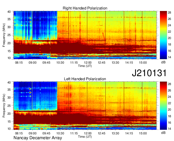The image size is (174, 141).
Task: Click the 40 MHz tick label on Right Handed plot
Action: click(9, 12)
